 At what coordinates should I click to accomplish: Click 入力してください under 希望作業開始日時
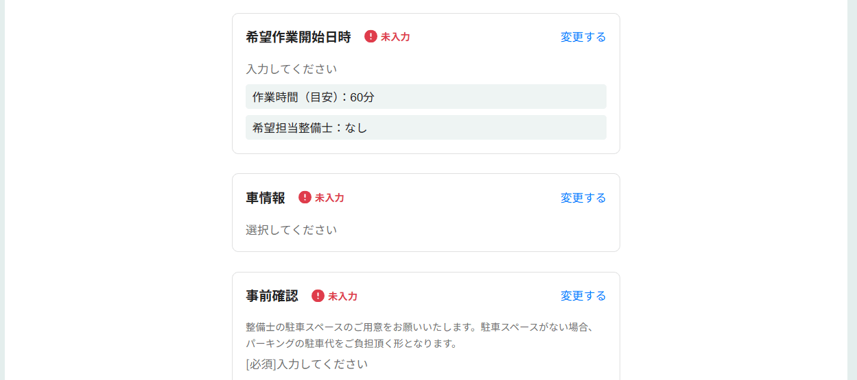pos(292,69)
